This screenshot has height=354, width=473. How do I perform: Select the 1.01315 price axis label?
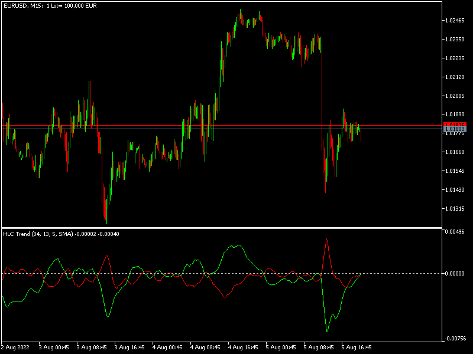(x=455, y=209)
